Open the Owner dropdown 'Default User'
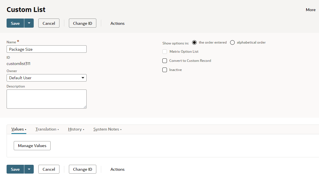 tap(47, 78)
